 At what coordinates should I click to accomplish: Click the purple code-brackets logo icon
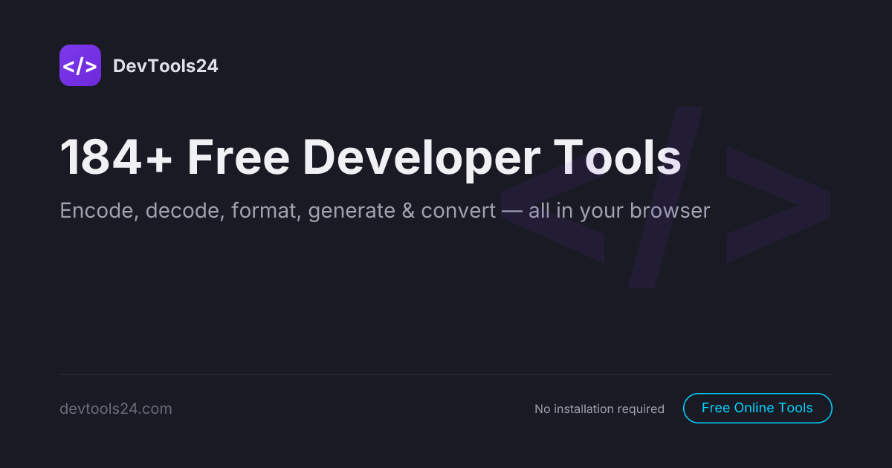[80, 65]
